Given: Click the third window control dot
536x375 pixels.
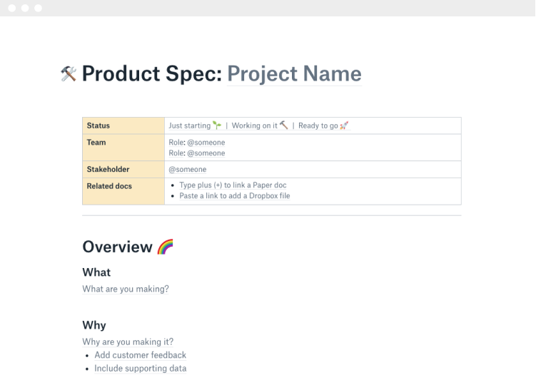Looking at the screenshot, I should [38, 8].
